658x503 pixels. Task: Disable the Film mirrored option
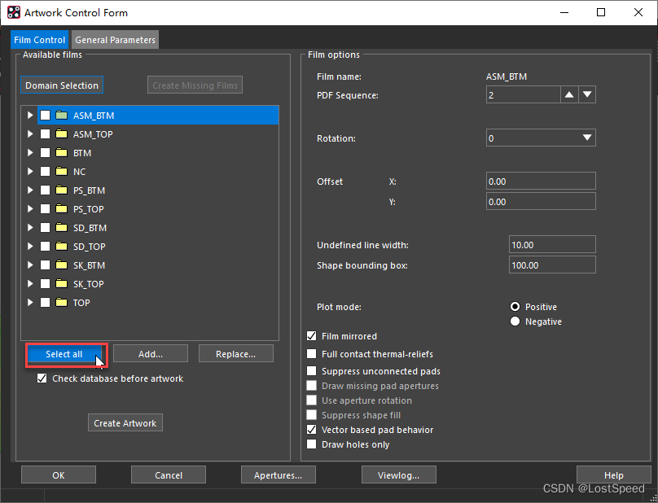tap(312, 336)
